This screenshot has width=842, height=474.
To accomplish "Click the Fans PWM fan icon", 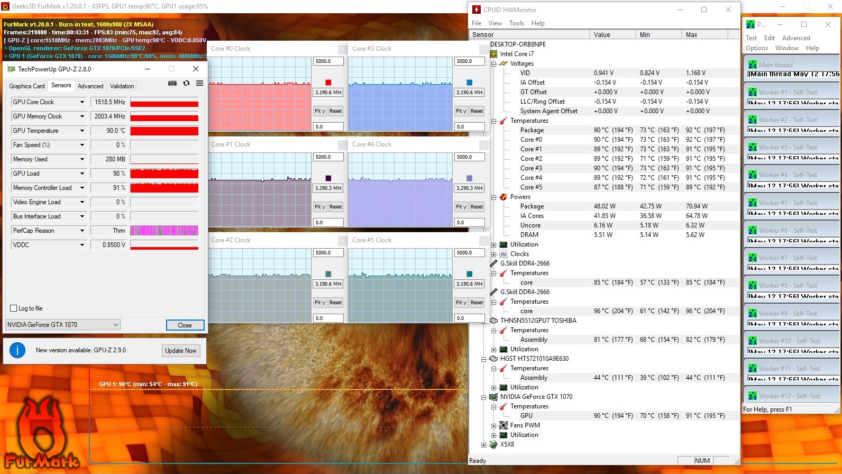I will pyautogui.click(x=504, y=425).
